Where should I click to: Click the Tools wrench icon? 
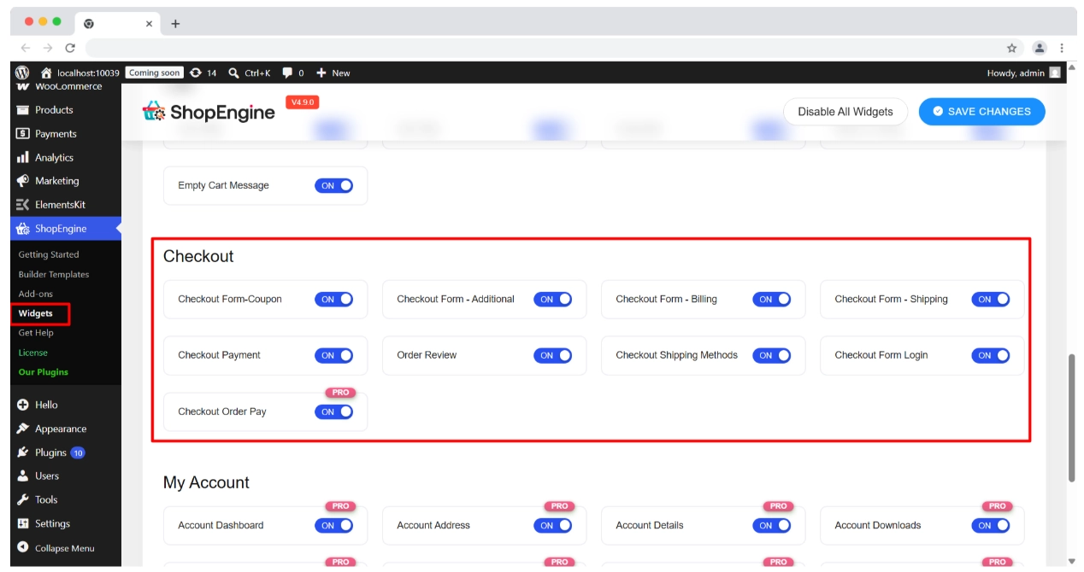23,499
